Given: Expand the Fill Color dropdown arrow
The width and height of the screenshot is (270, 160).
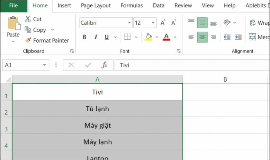Looking at the screenshot, I should 157,37.
